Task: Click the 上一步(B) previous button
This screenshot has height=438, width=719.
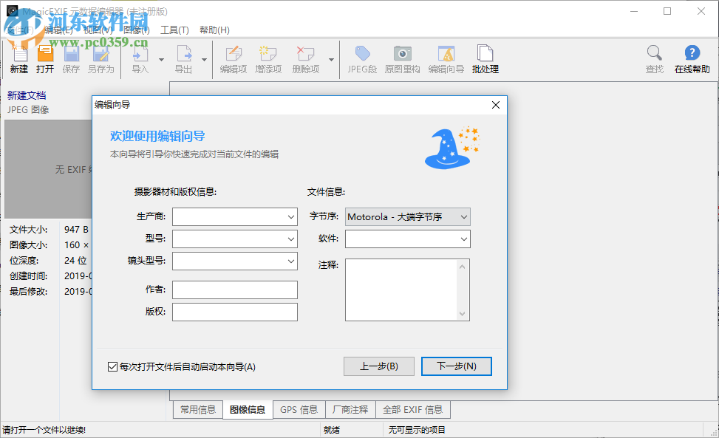Action: [378, 366]
